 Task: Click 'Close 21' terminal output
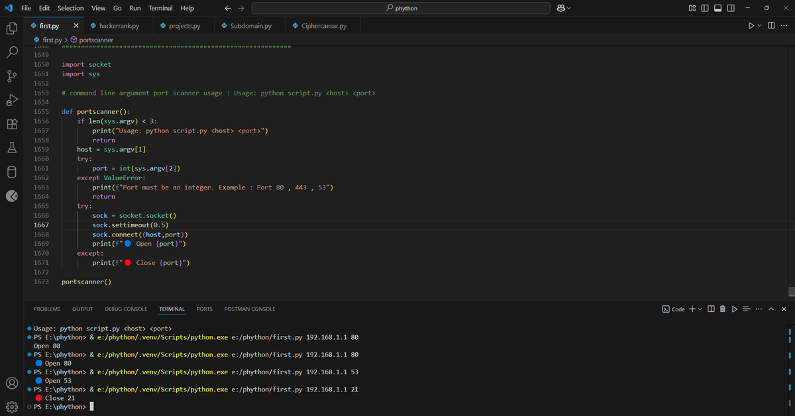60,398
